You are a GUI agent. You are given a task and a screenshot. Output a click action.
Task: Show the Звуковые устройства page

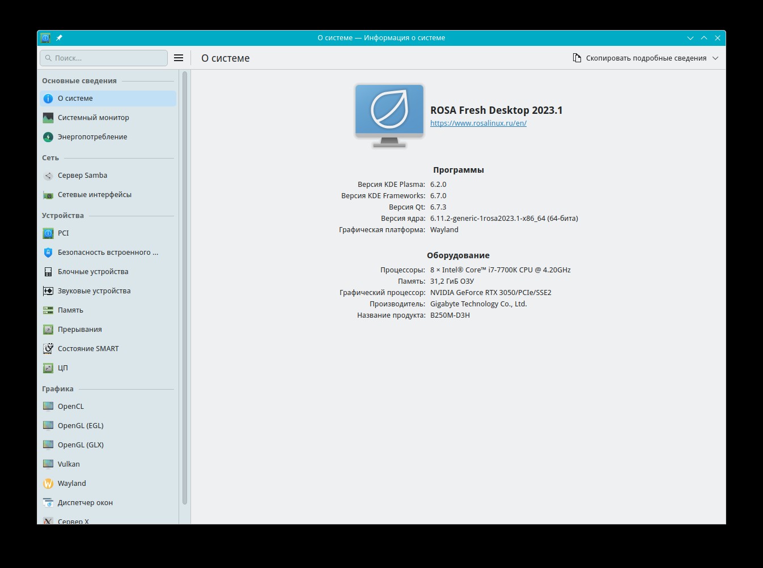[108, 291]
